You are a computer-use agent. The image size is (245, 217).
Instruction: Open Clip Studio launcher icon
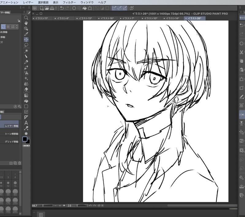coord(35,8)
